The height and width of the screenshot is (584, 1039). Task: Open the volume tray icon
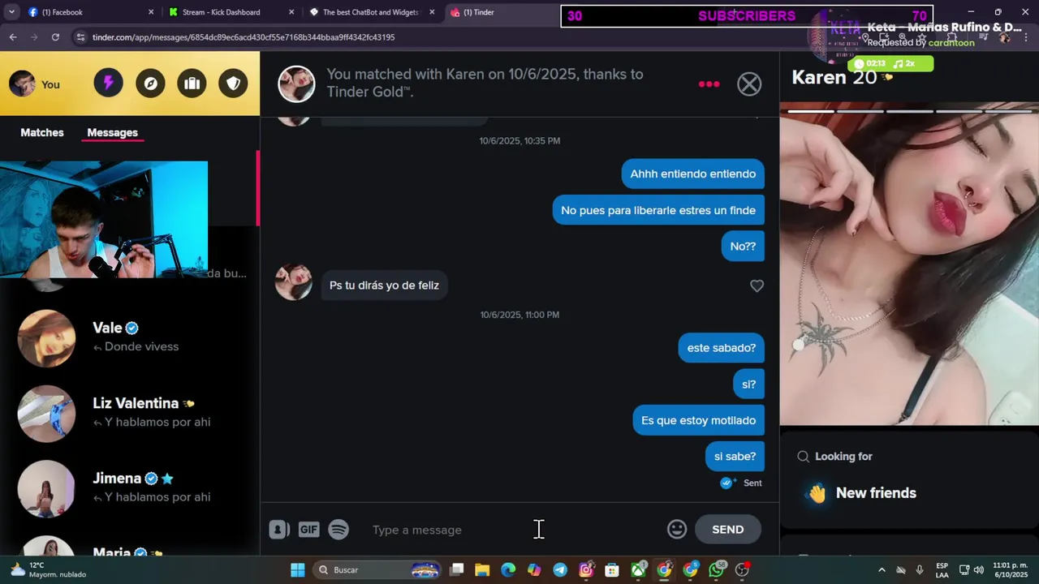click(x=979, y=570)
